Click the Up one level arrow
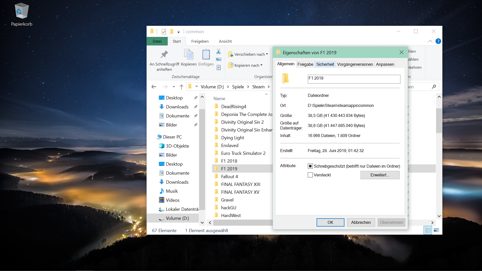Screen dimensions: 482x271 tap(182, 87)
